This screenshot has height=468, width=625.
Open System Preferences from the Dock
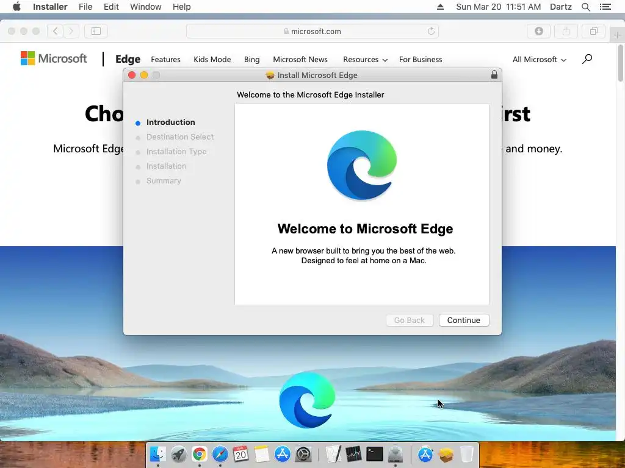click(x=303, y=453)
